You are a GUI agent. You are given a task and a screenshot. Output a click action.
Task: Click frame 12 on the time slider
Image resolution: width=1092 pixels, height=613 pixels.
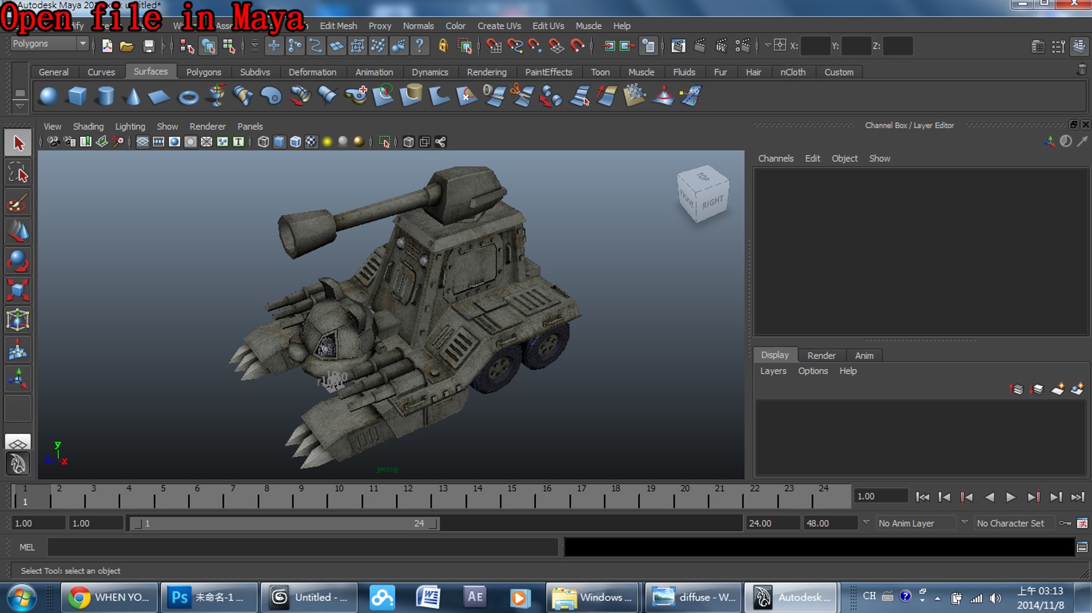(408, 495)
